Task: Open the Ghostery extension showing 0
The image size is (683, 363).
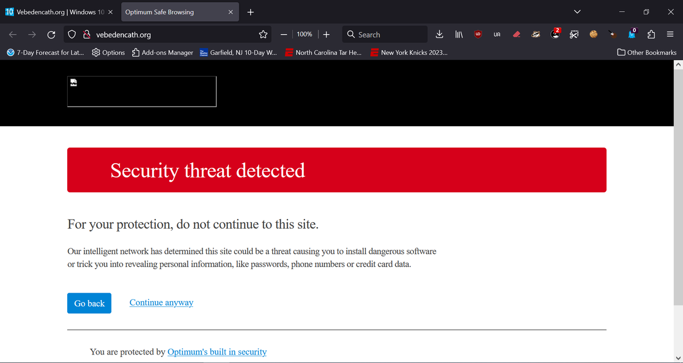Action: [632, 34]
